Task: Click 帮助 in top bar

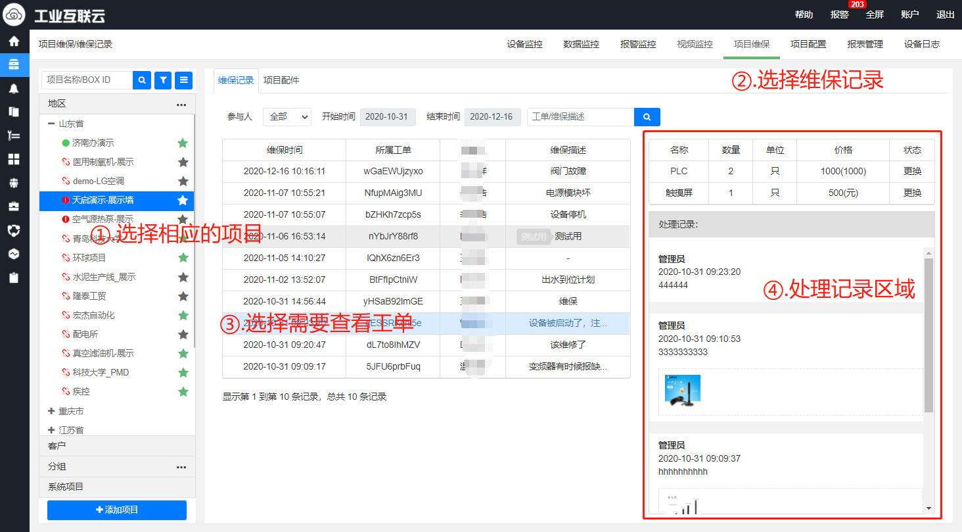Action: coord(804,14)
